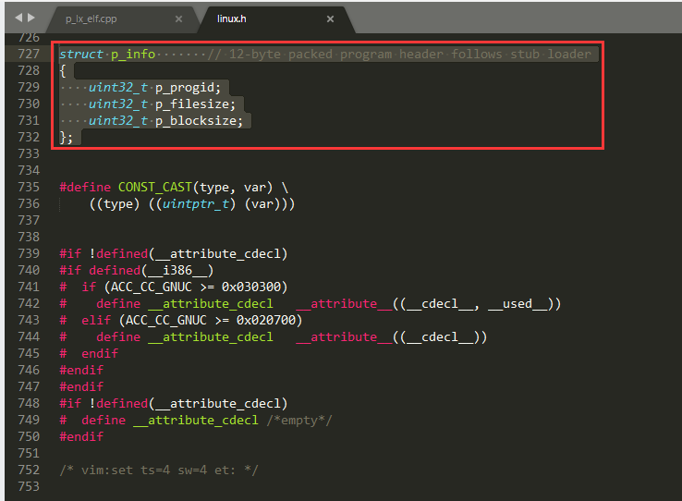Click line number 727 in the gutter
The image size is (682, 501).
click(x=27, y=55)
